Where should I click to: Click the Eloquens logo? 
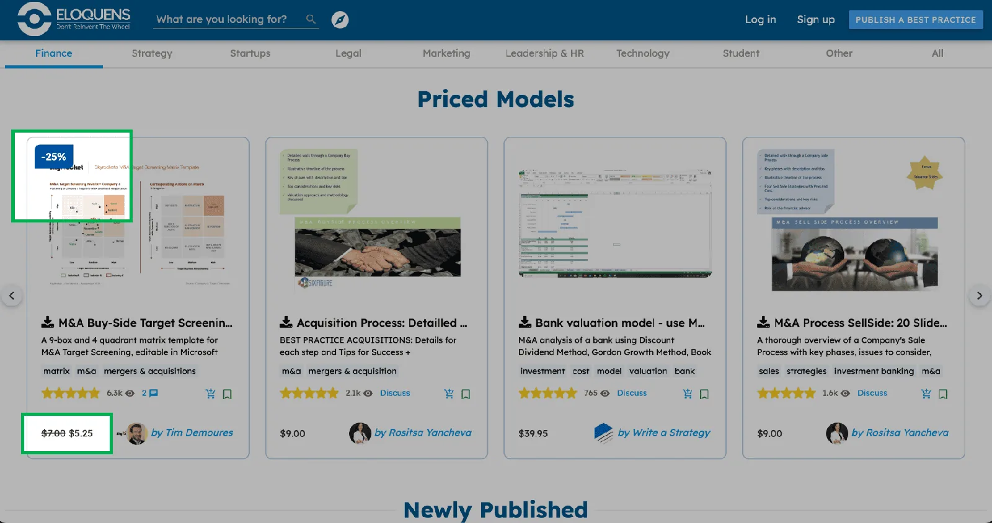click(x=74, y=19)
